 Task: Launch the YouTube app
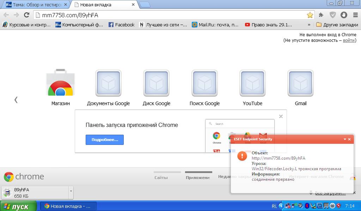252,87
